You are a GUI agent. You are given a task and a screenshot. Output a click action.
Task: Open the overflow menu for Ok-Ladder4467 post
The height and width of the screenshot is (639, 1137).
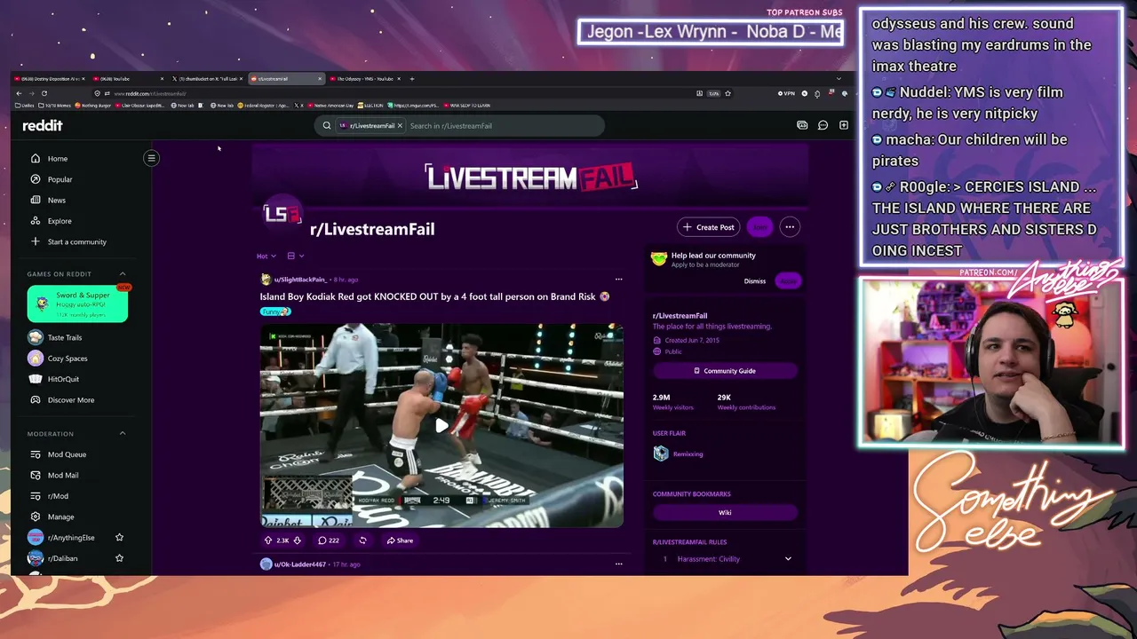pos(619,564)
